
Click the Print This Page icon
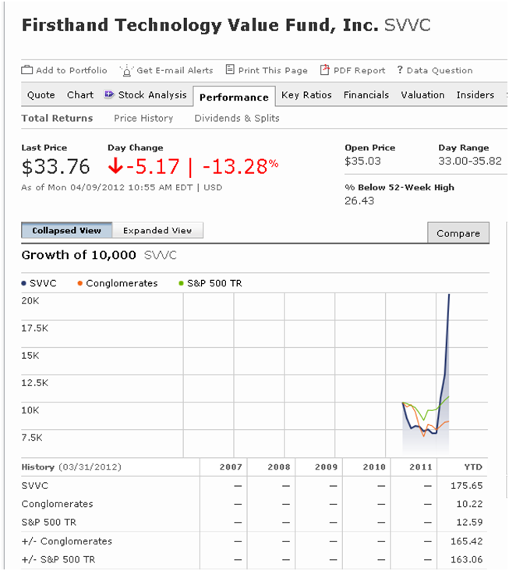point(230,70)
